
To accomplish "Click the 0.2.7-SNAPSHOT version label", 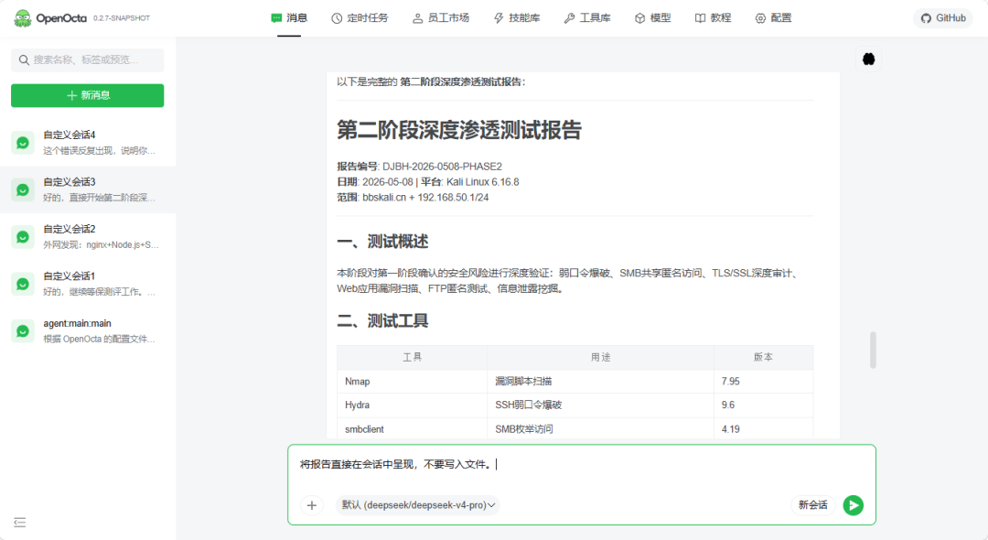I will click(122, 18).
